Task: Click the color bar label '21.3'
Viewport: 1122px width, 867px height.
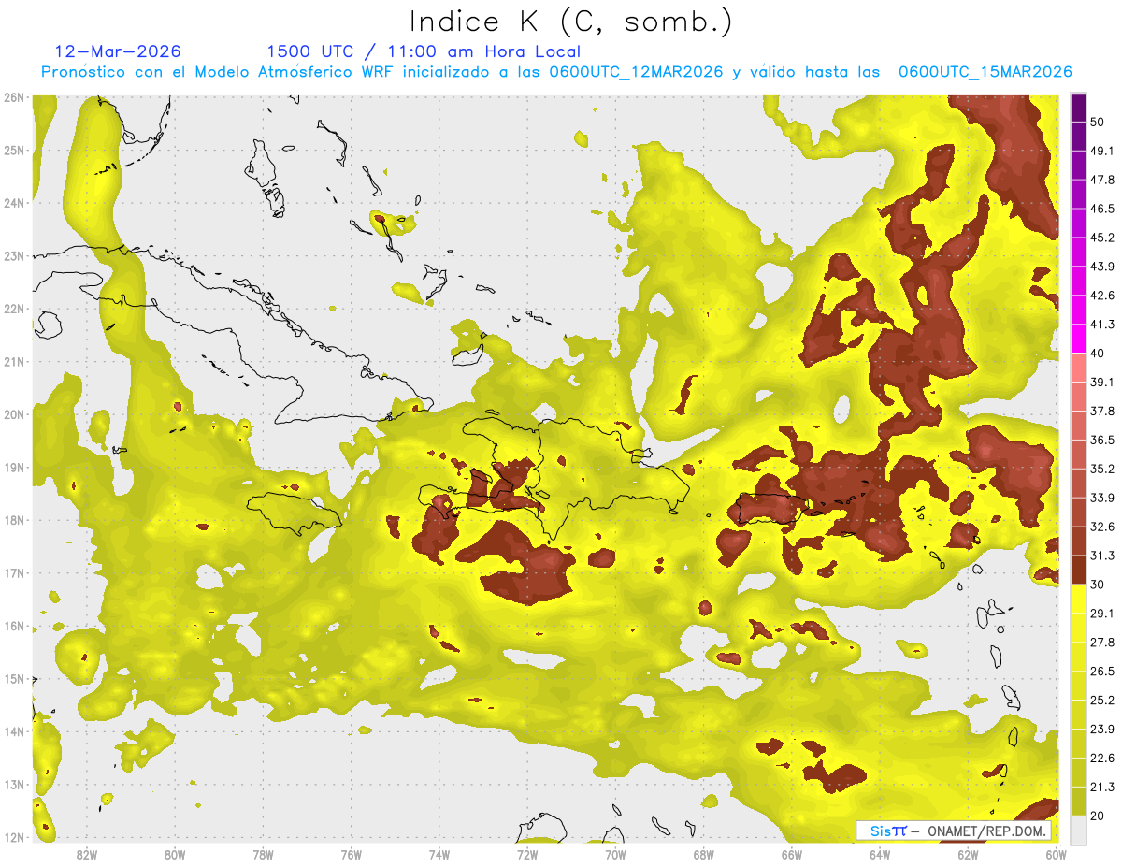Action: point(1102,788)
